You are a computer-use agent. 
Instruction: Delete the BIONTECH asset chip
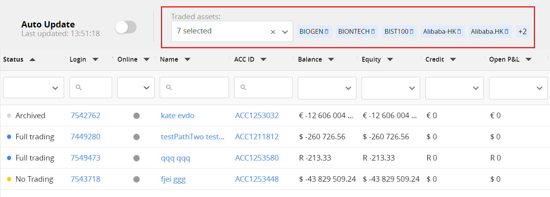pyautogui.click(x=373, y=31)
